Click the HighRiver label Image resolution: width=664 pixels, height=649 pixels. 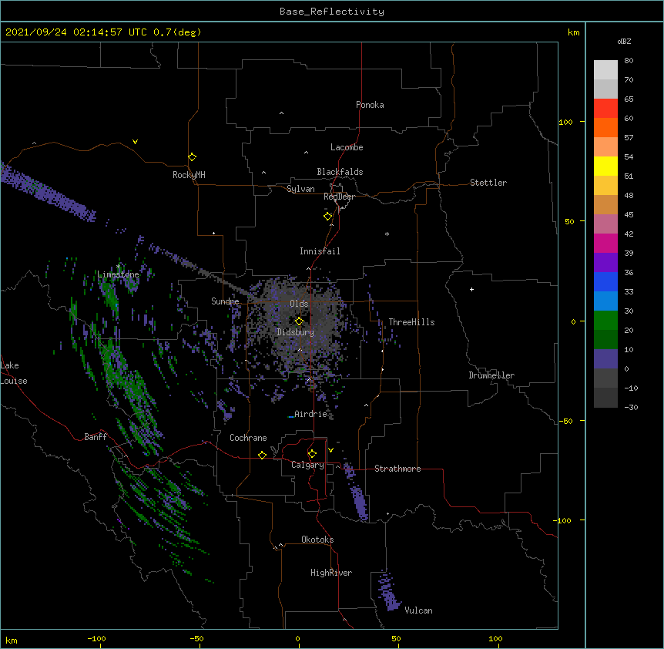pyautogui.click(x=331, y=573)
